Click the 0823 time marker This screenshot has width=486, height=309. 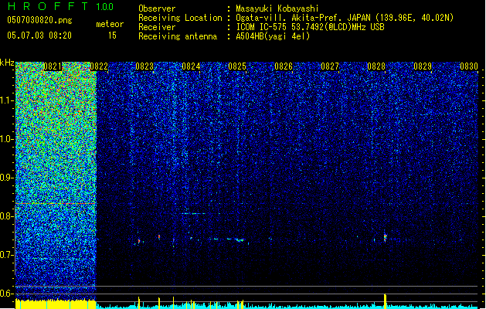pos(144,66)
